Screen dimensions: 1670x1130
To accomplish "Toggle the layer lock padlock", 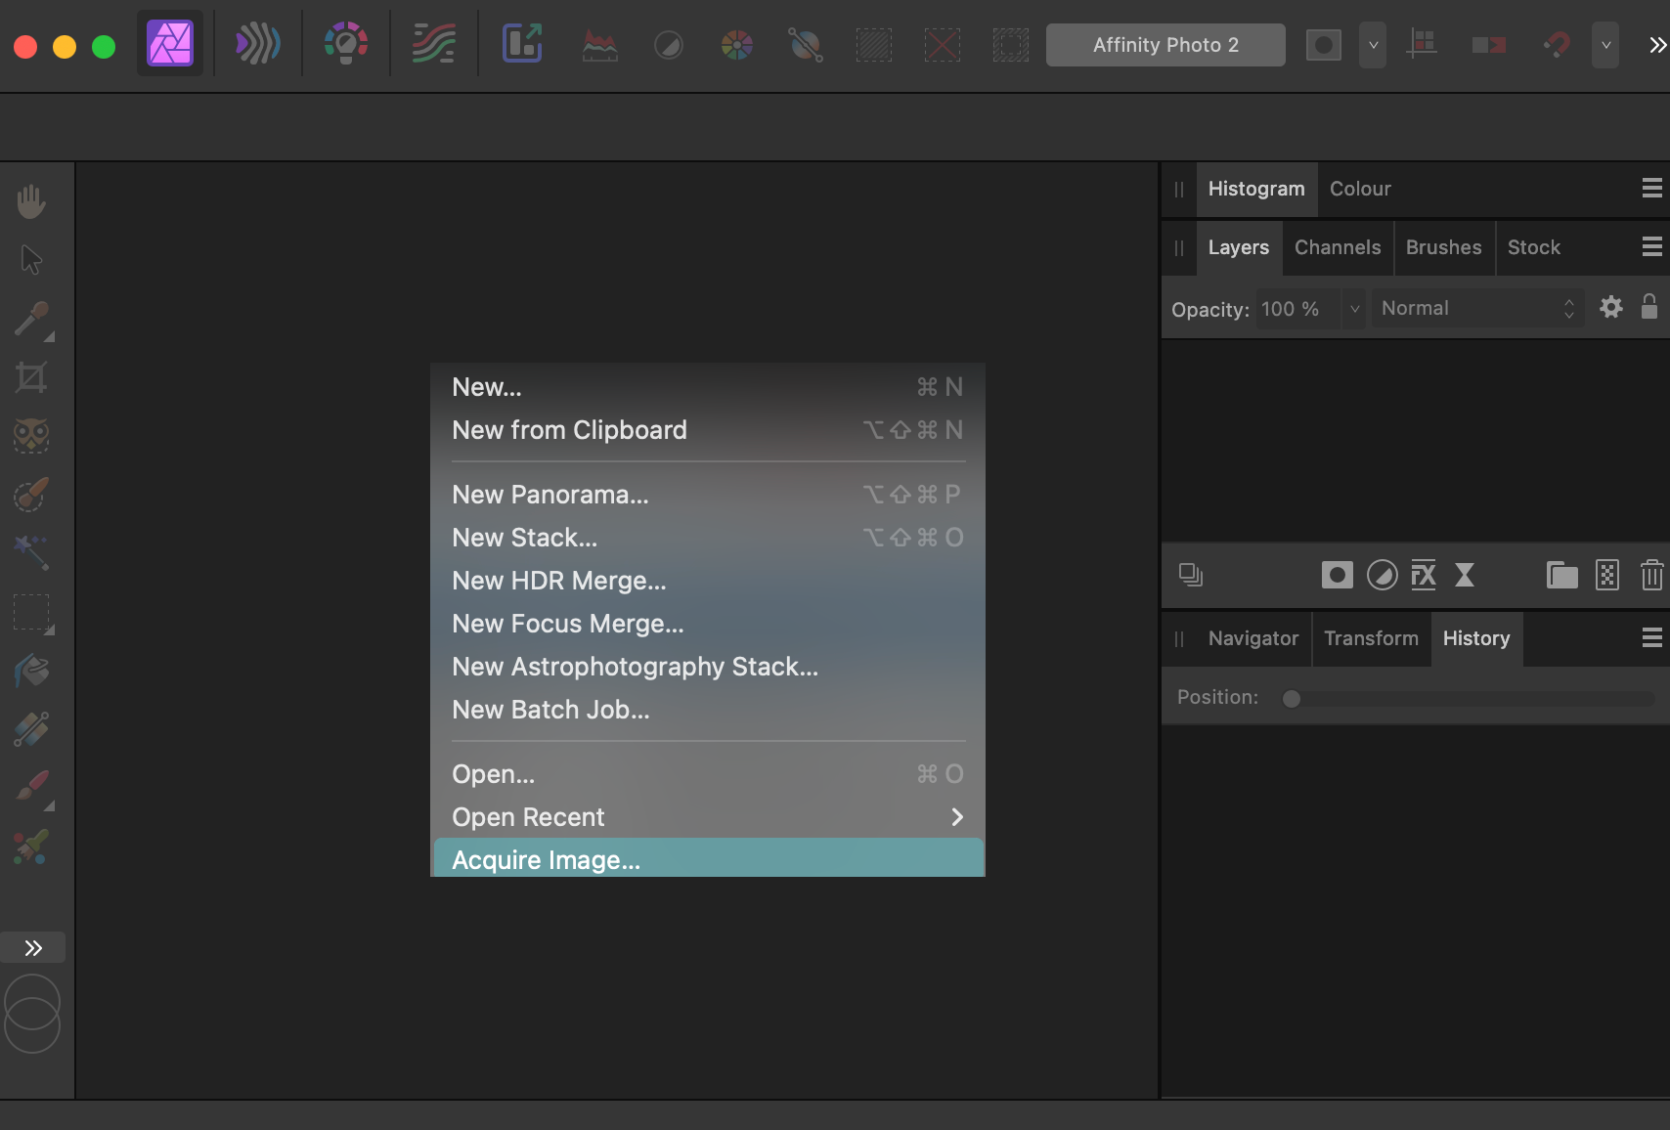I will [1650, 307].
